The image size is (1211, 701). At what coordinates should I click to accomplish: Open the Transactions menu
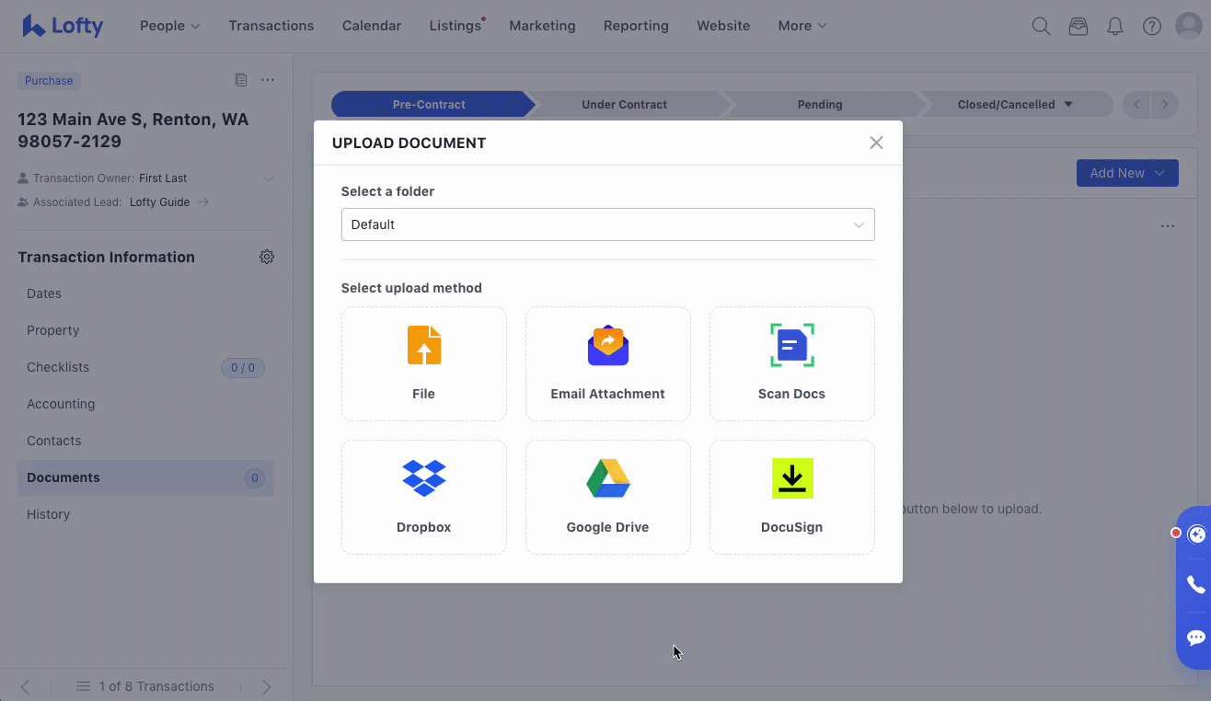click(271, 26)
